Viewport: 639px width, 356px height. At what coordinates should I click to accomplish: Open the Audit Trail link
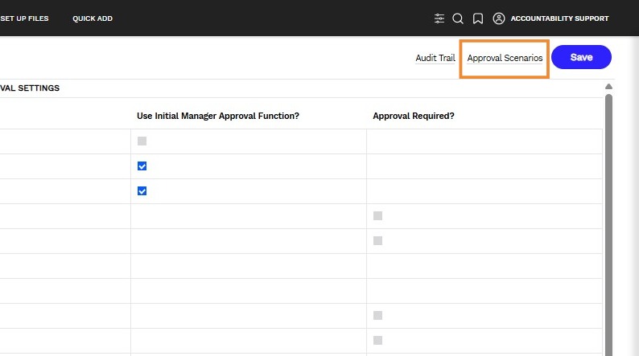tap(435, 58)
